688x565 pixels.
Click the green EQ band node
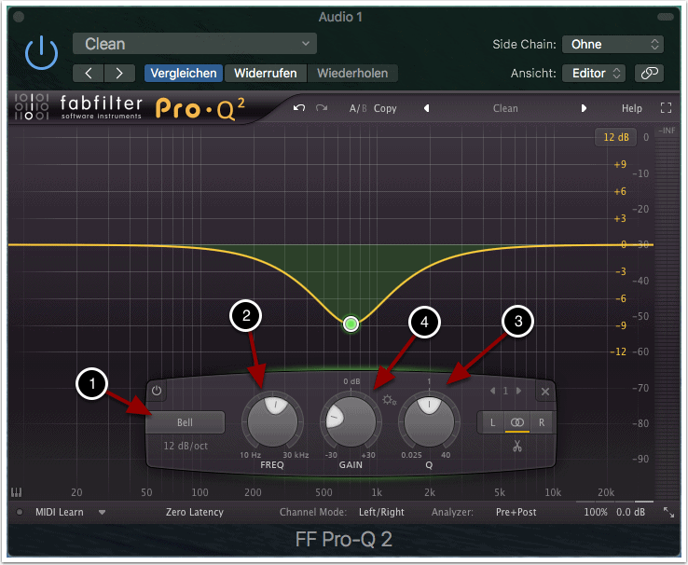[351, 324]
